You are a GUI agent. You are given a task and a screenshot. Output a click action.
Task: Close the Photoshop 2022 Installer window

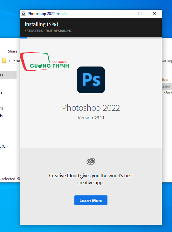point(155,14)
